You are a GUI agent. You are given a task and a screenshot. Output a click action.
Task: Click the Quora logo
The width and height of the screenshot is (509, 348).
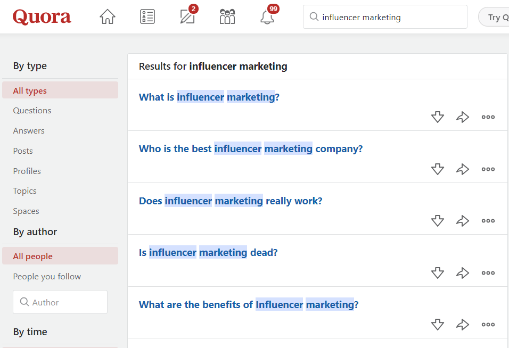(42, 17)
